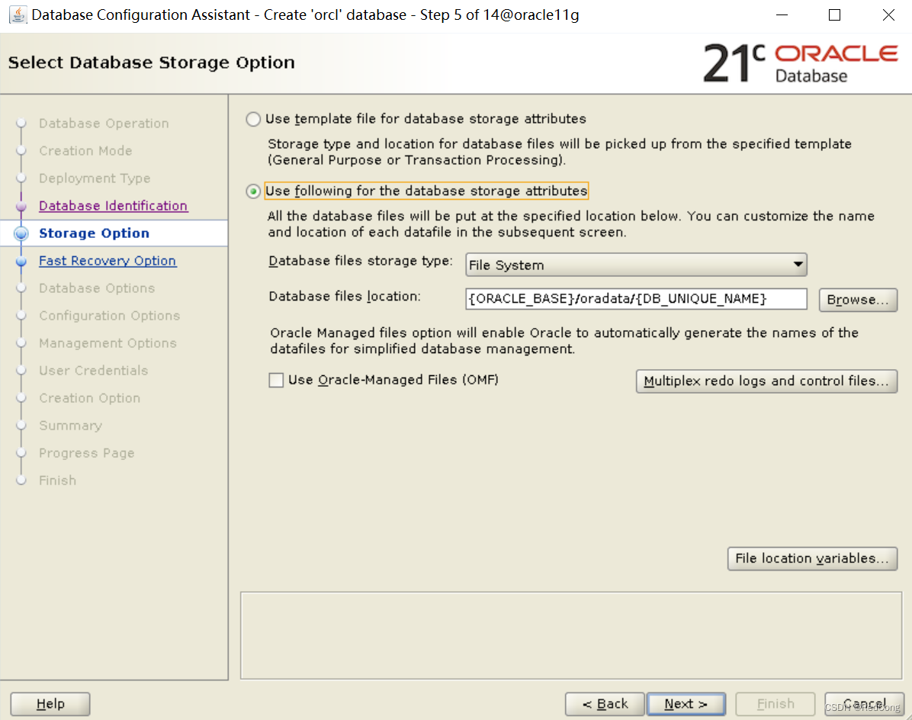The image size is (912, 720).
Task: Click the empty message area at the bottom
Action: pyautogui.click(x=570, y=635)
